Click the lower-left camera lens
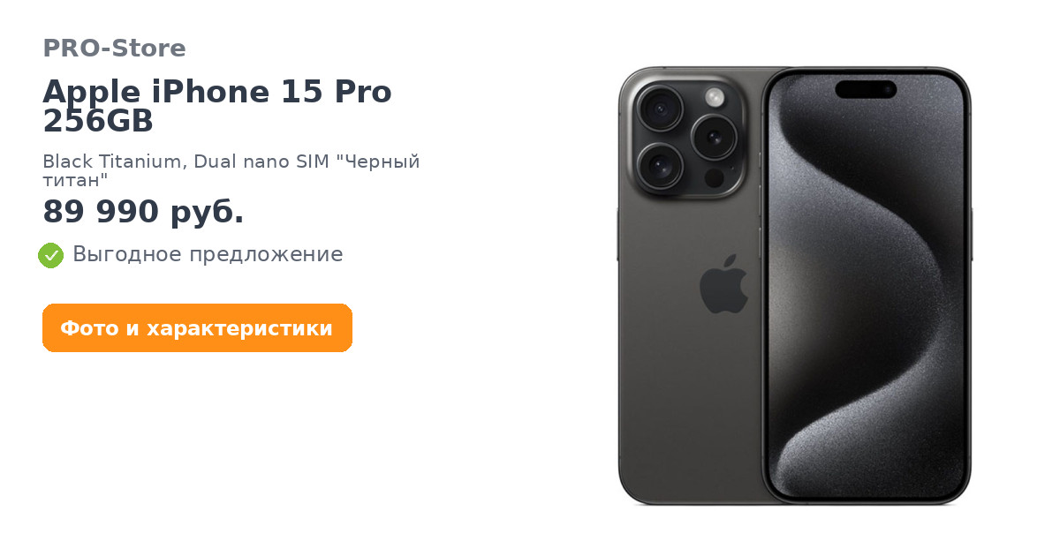The width and height of the screenshot is (1060, 556). pos(660,165)
